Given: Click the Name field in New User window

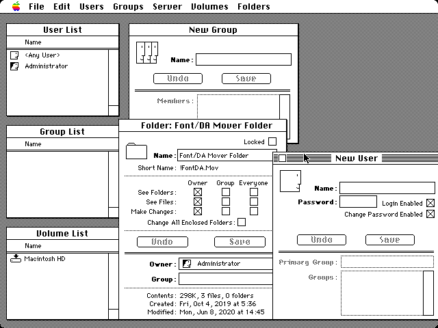Looking at the screenshot, I should click(387, 188).
